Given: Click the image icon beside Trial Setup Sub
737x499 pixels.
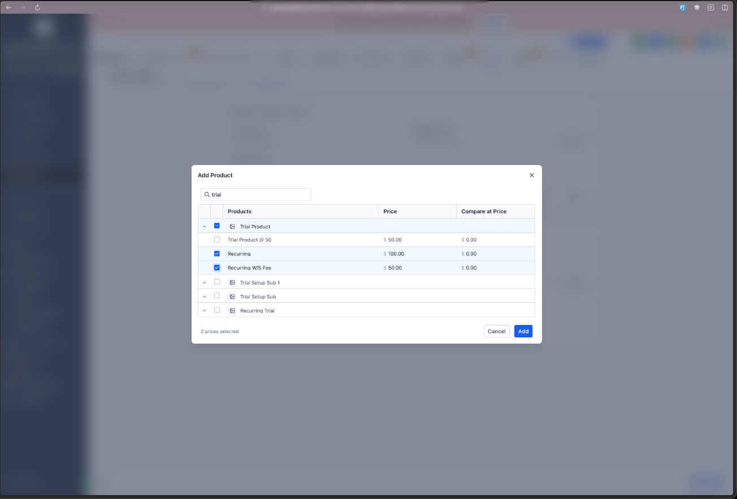Looking at the screenshot, I should pyautogui.click(x=232, y=296).
